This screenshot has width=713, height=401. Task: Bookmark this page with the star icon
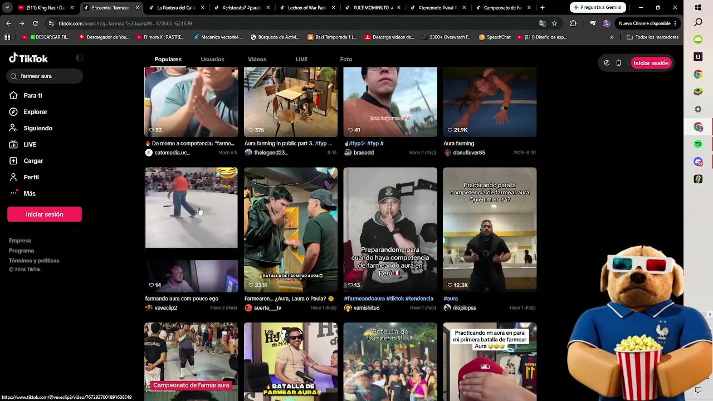tap(554, 23)
